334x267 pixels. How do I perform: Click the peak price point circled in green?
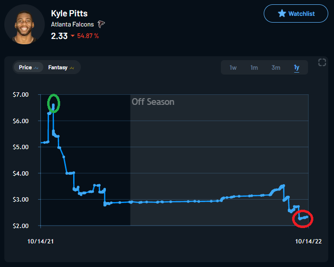pyautogui.click(x=53, y=103)
